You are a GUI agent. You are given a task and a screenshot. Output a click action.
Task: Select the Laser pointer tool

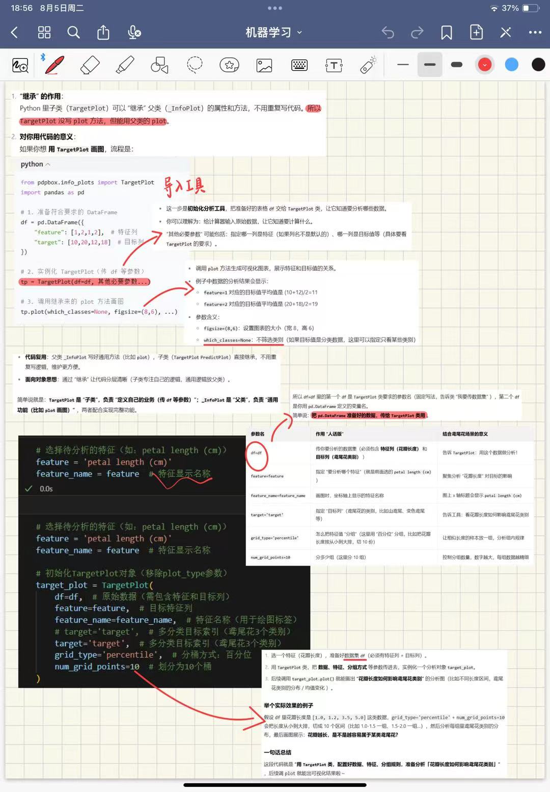pyautogui.click(x=368, y=65)
